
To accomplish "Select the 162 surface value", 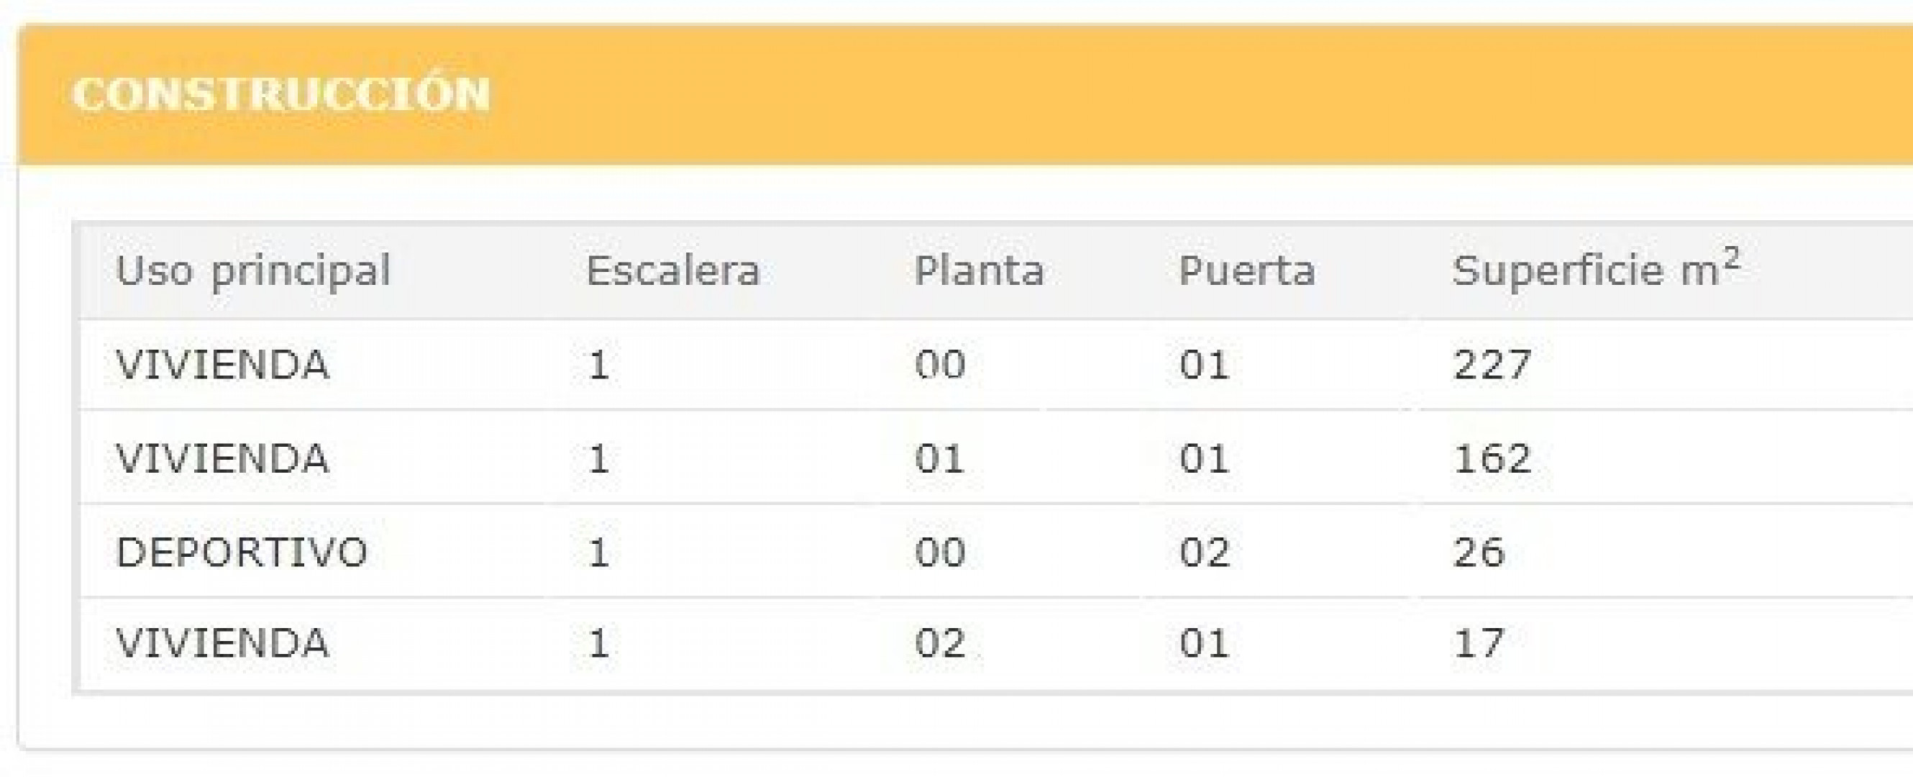I will 1492,458.
